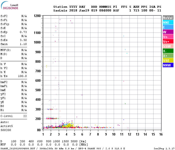Screen dimensions: 175x150
Task: Pick the W purple legend swatch
Action: pos(168,32)
